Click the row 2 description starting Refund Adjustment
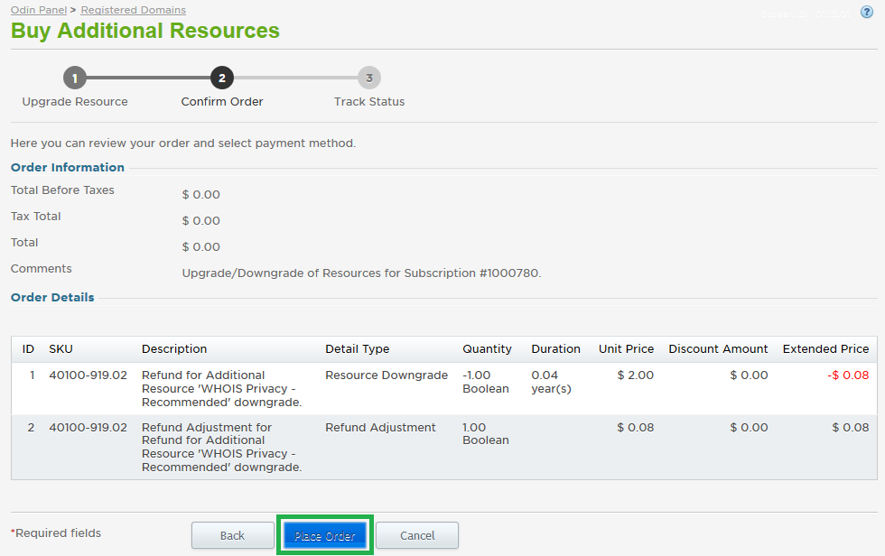Screen dimensions: 885x556 coord(222,447)
